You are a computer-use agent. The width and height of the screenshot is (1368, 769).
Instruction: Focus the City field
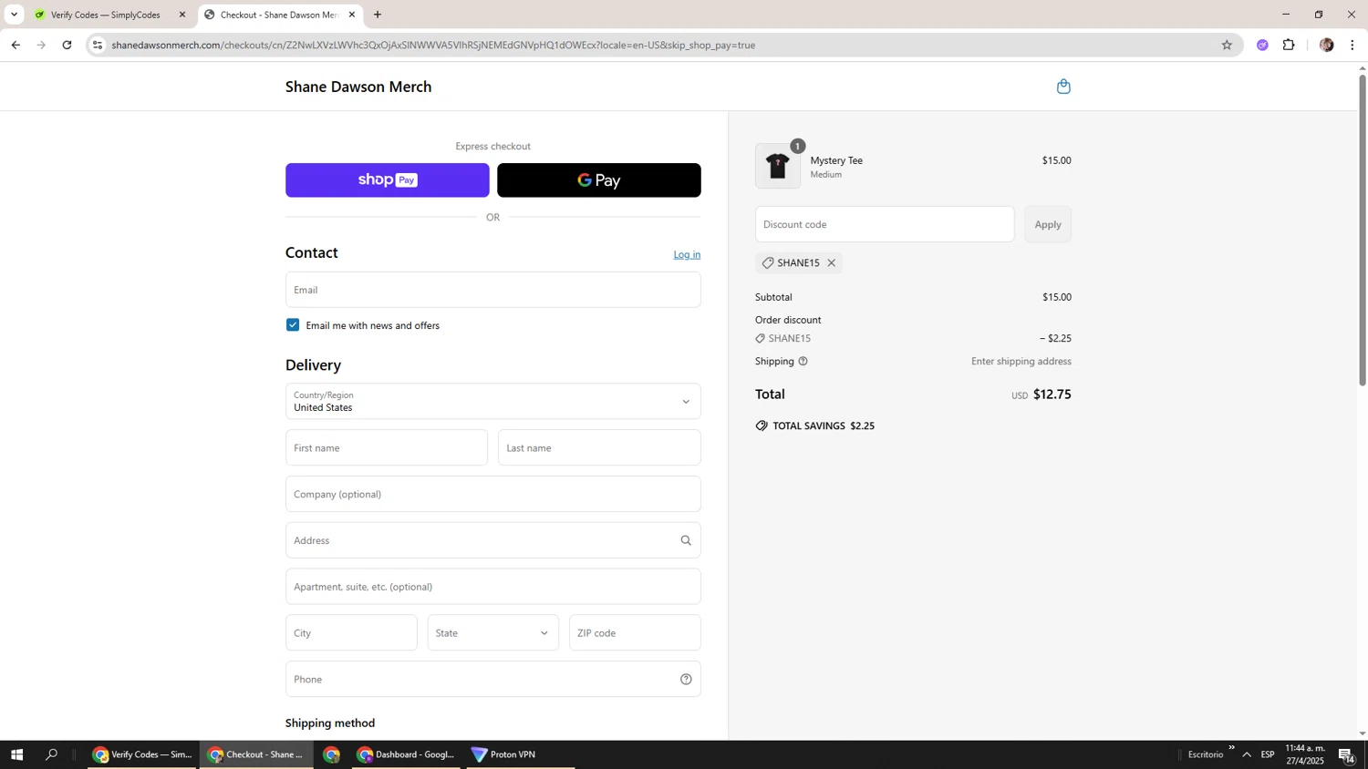351,633
